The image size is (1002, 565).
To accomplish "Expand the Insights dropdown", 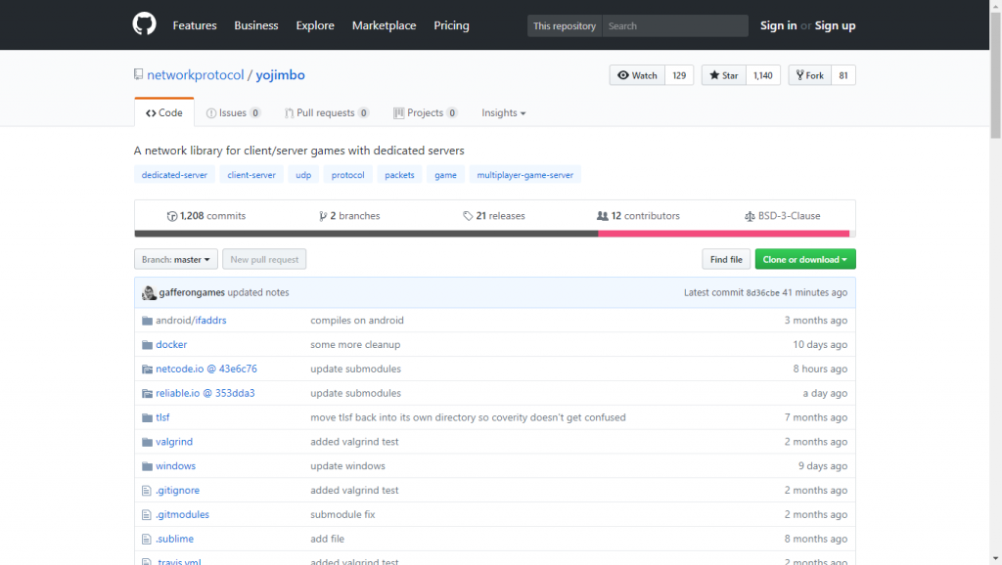I will click(504, 112).
